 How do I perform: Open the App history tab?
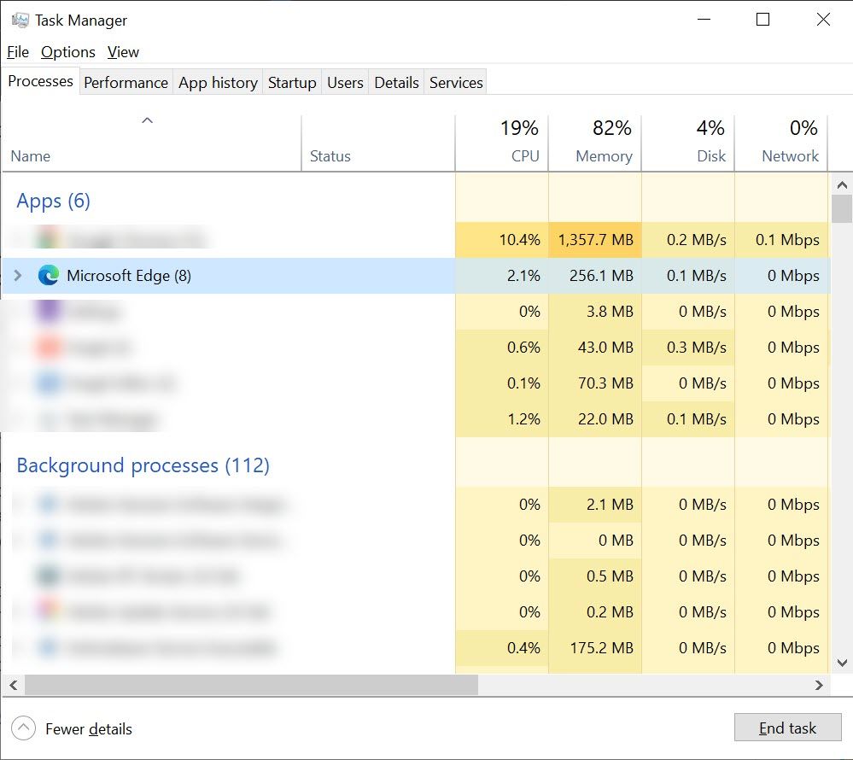(218, 82)
